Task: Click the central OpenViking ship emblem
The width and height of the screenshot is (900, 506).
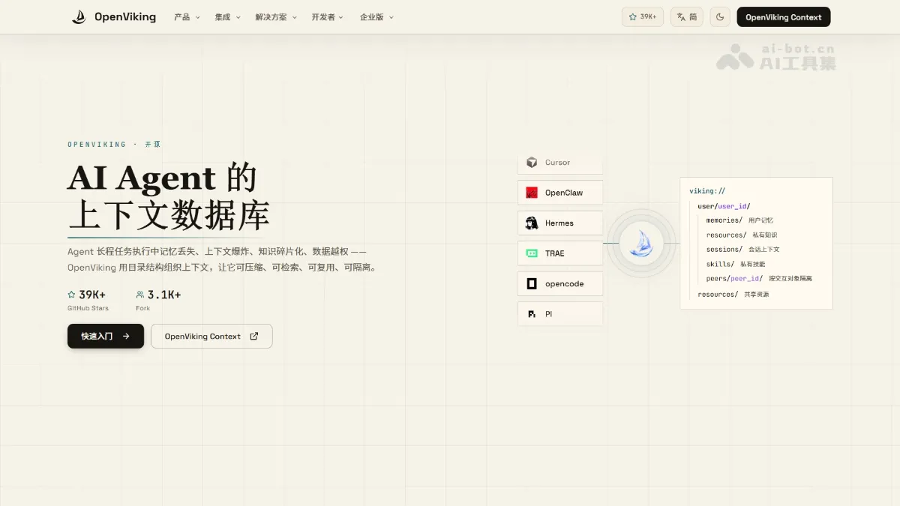Action: click(x=641, y=243)
